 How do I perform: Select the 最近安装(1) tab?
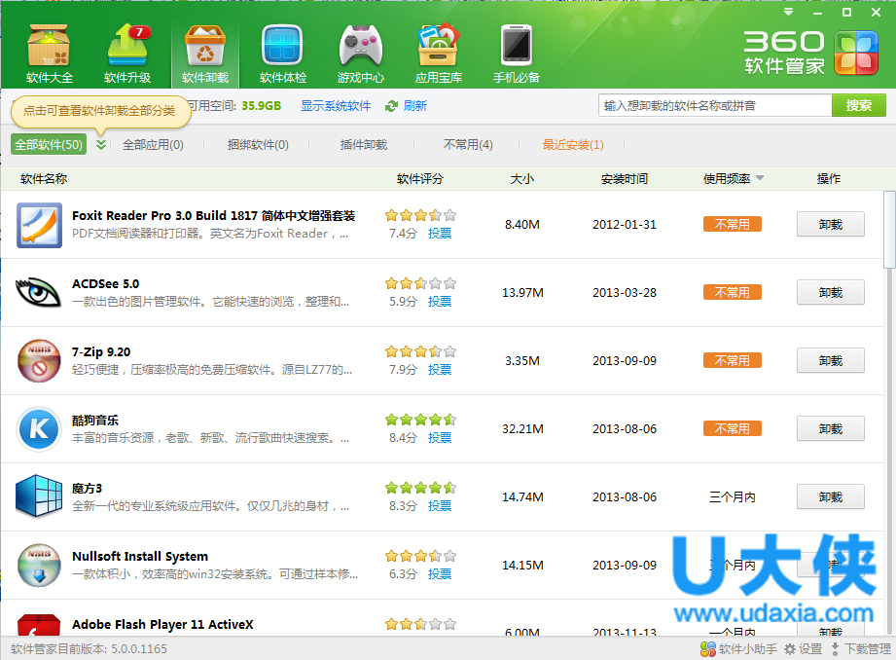coord(573,145)
